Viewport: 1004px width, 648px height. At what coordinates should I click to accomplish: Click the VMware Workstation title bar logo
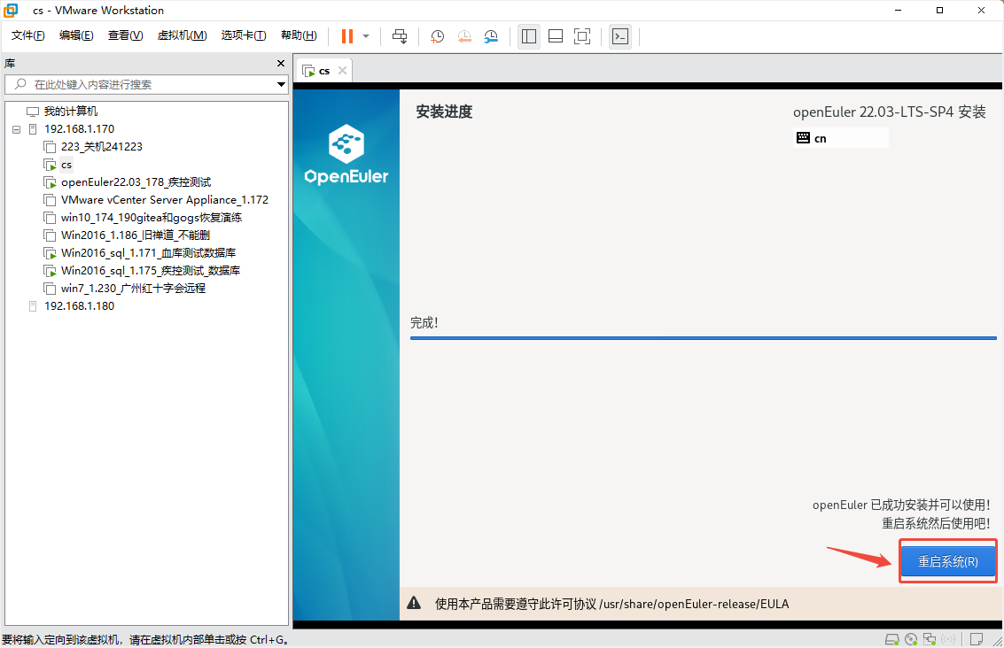[11, 11]
